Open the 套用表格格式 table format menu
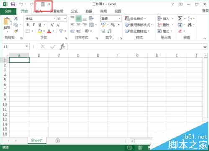The width and height of the screenshot is (209, 151). [x=138, y=25]
